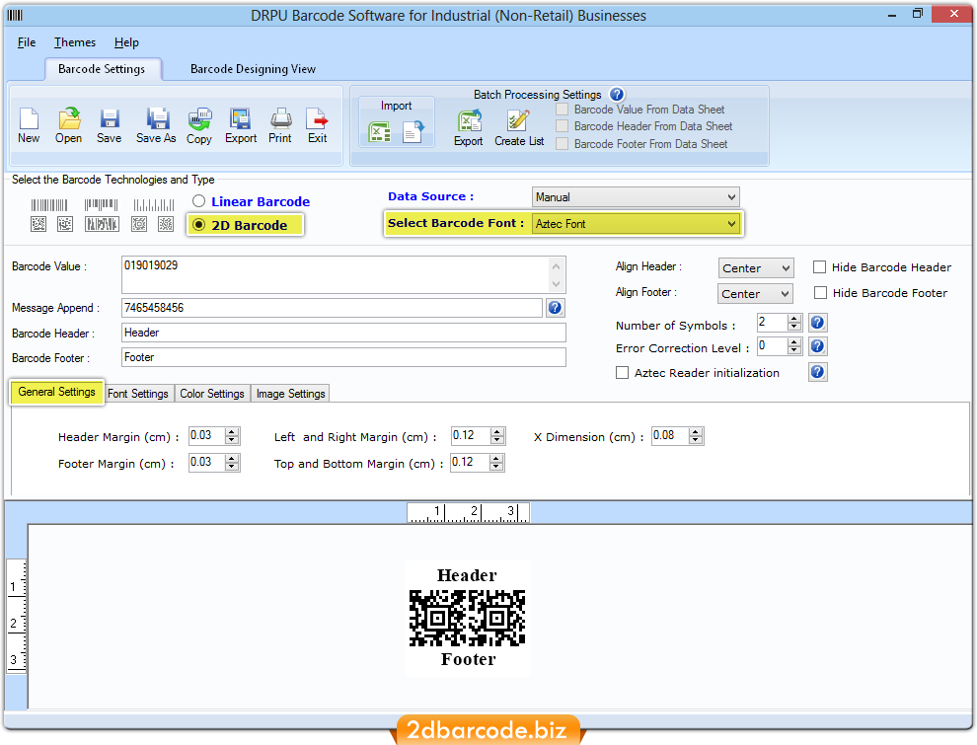The image size is (977, 745).
Task: Switch to the Image Settings tab
Action: click(291, 394)
